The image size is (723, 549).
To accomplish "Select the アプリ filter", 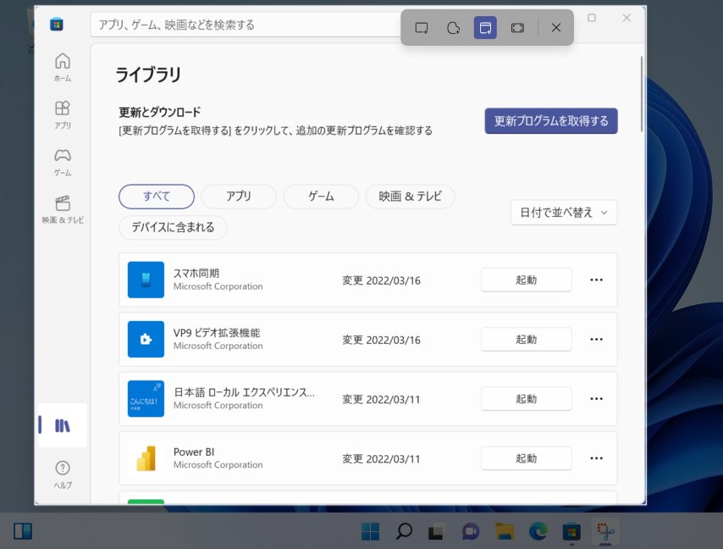I will [x=239, y=197].
